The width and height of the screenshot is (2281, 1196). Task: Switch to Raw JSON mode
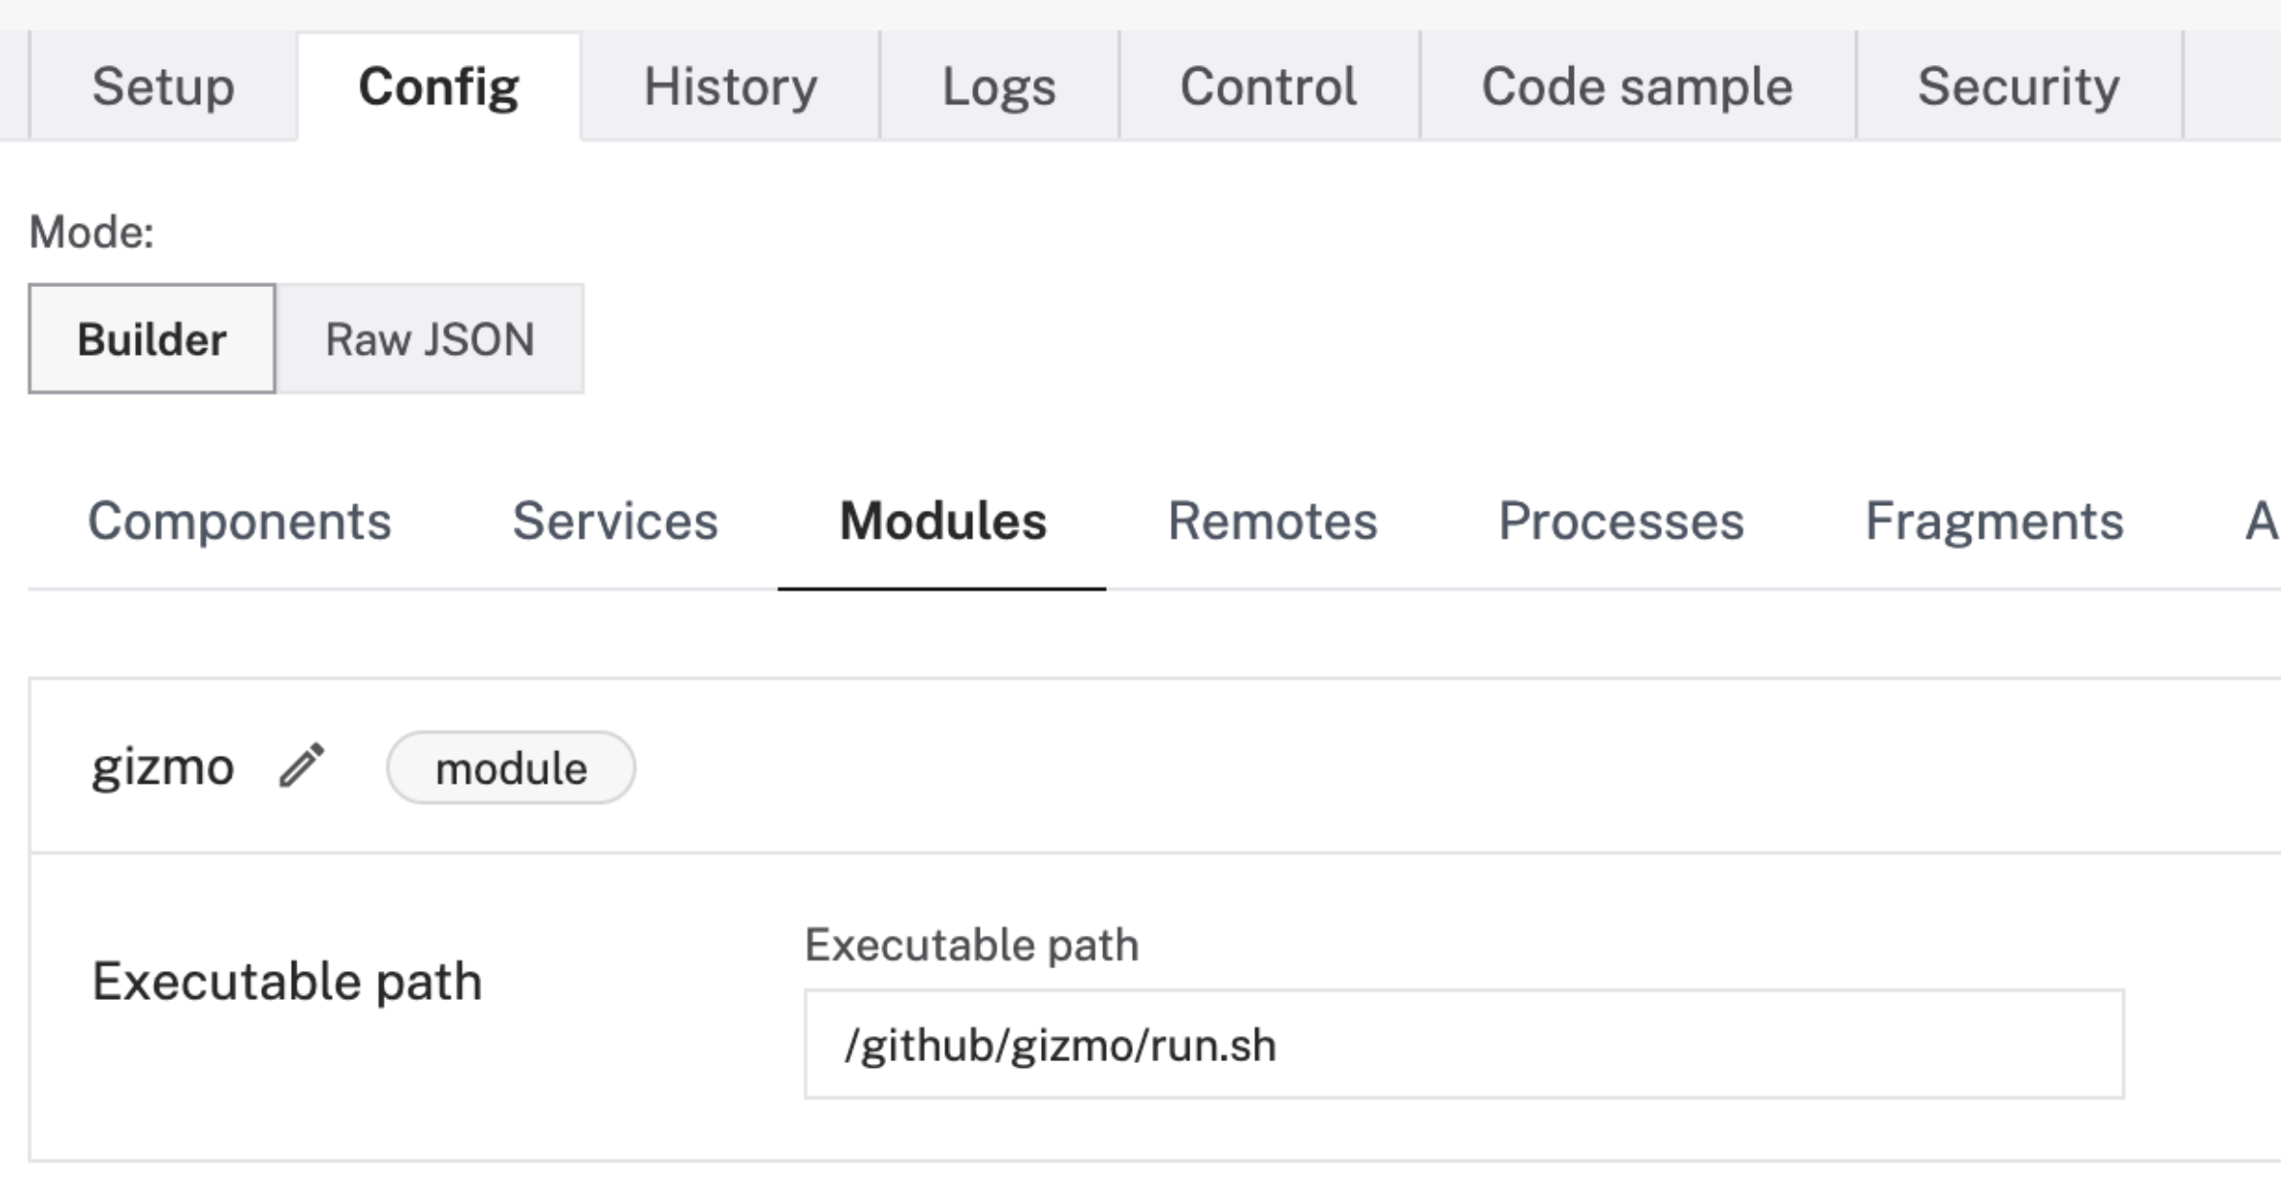pyautogui.click(x=430, y=339)
